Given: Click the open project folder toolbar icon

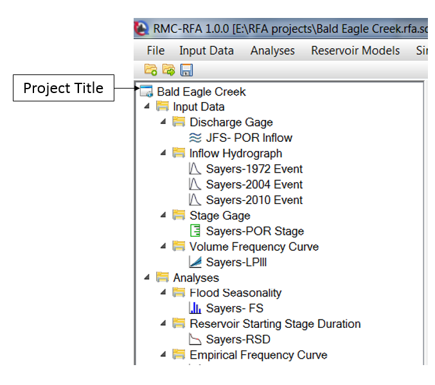Looking at the screenshot, I should pyautogui.click(x=168, y=70).
